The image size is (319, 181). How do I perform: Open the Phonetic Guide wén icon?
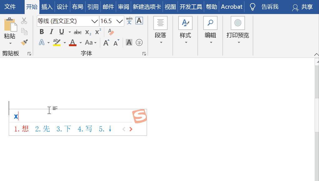(x=129, y=21)
